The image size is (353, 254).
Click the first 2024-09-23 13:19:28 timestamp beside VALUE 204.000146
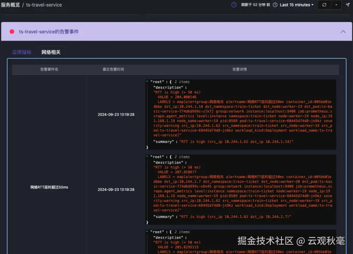pyautogui.click(x=116, y=115)
